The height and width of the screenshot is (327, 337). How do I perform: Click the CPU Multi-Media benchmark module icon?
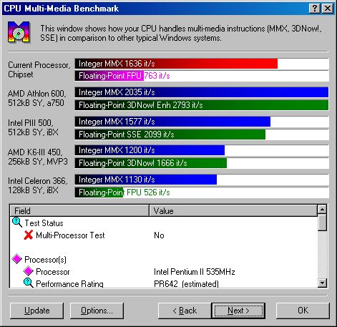tap(19, 32)
